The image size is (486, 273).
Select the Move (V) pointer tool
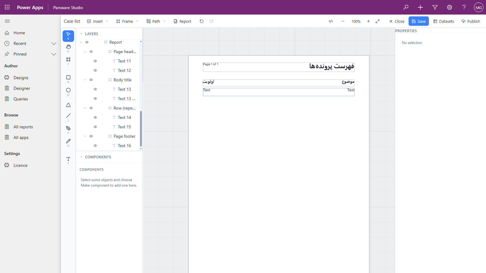(x=68, y=36)
